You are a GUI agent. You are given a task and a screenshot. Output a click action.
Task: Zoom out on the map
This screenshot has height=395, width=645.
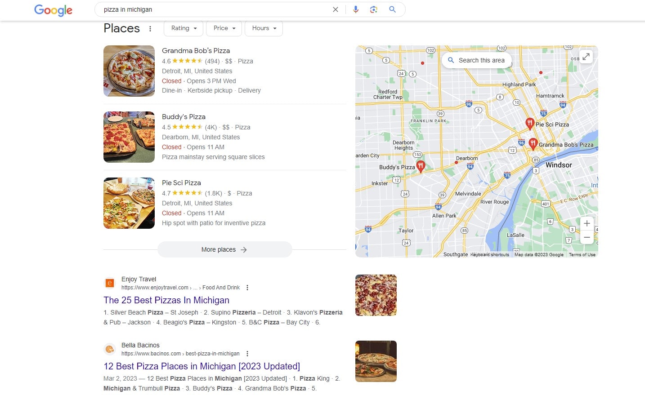[x=587, y=237]
